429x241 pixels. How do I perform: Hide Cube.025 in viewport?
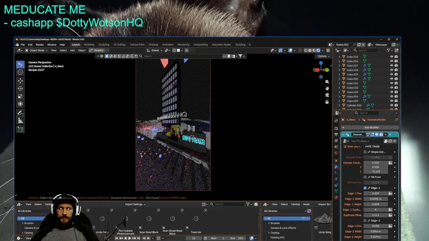[x=391, y=57]
